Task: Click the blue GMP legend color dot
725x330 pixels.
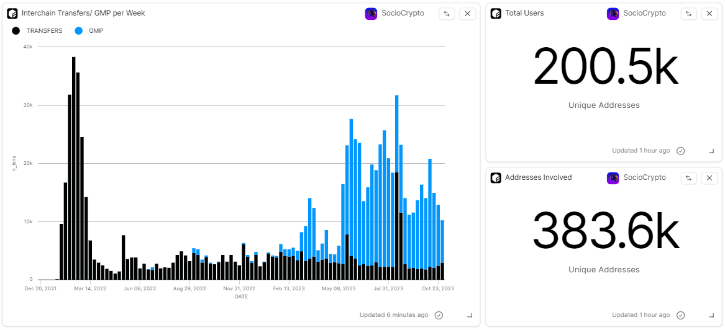Action: [x=79, y=31]
